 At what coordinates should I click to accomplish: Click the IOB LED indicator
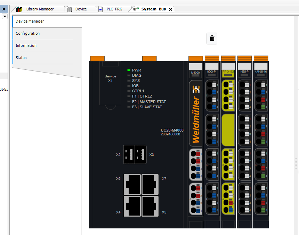coord(129,86)
